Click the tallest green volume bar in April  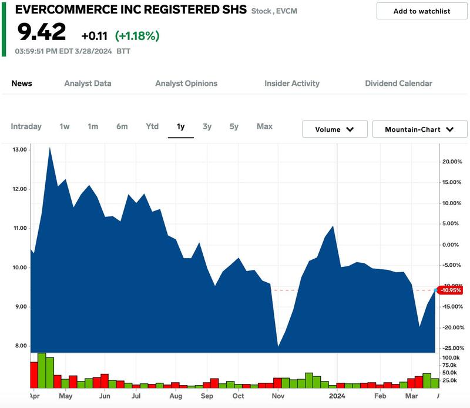point(42,370)
